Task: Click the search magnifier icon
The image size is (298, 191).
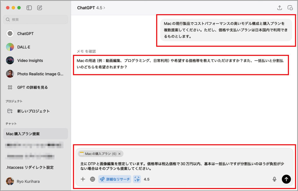Action: coord(8,19)
